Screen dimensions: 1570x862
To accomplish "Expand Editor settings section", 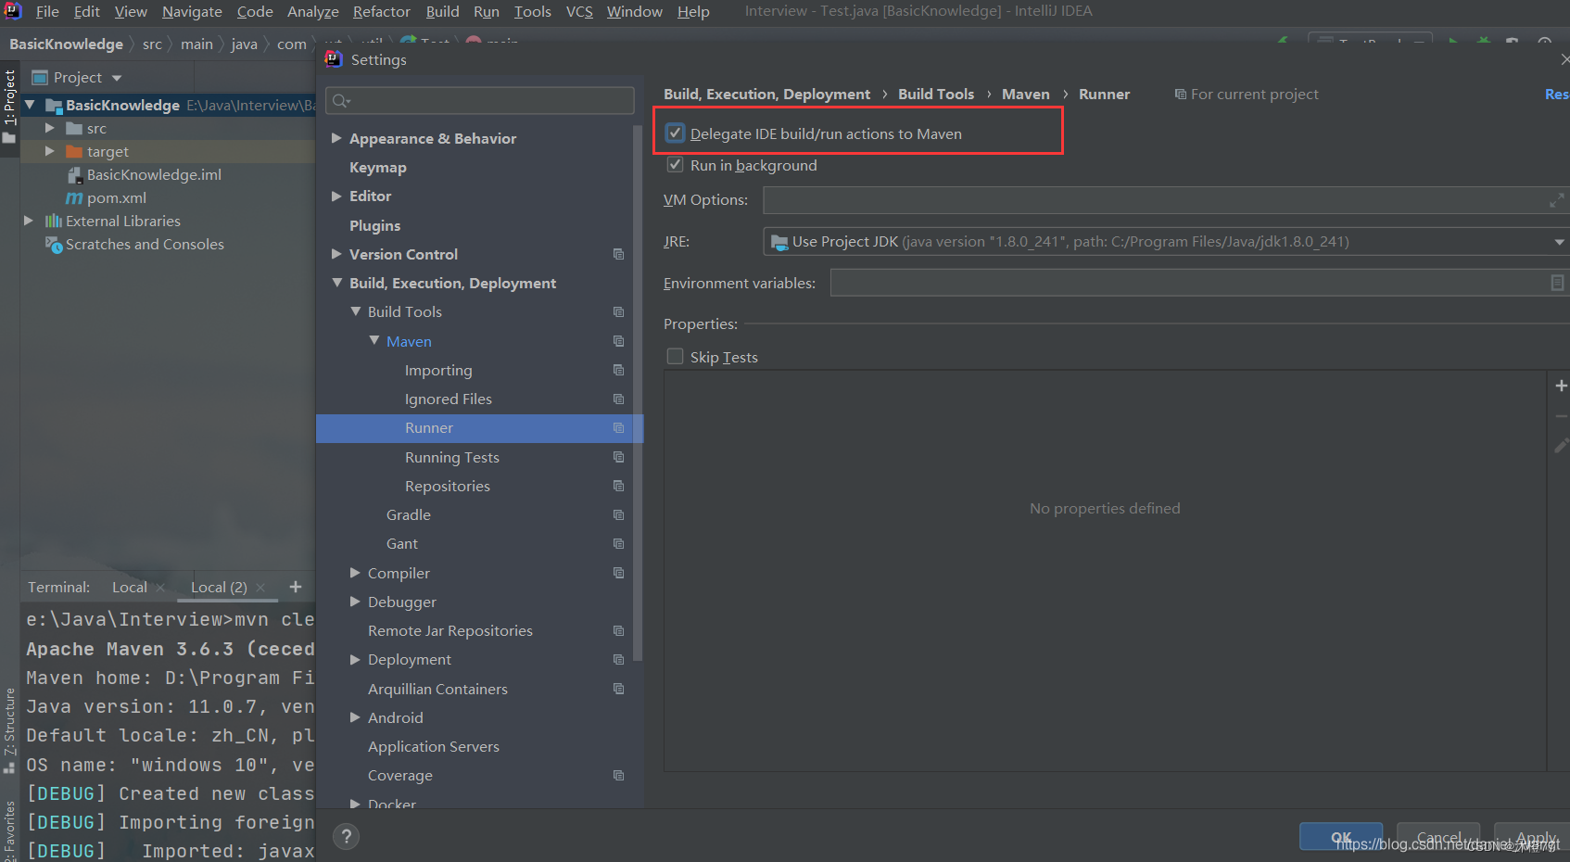I will pyautogui.click(x=336, y=196).
